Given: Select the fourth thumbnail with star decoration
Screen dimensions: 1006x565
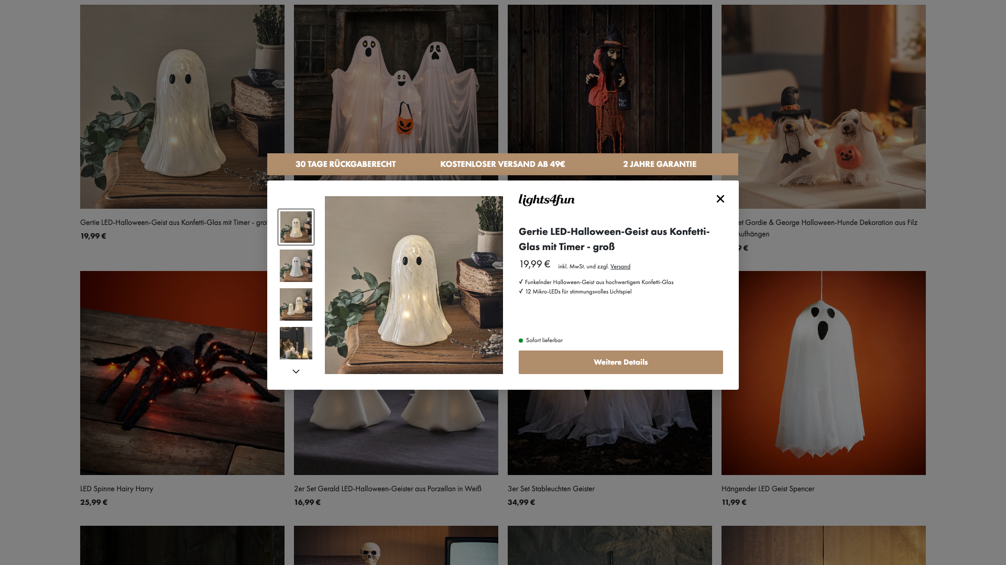Looking at the screenshot, I should click(x=296, y=343).
